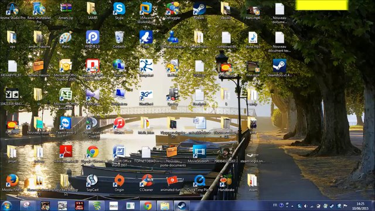Viewport: 375px width, 211px height.
Task: Click the green Wi-Fi app taskbar icon
Action: pos(97,206)
